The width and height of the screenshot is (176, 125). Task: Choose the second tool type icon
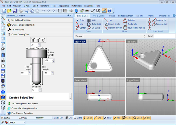38,40
